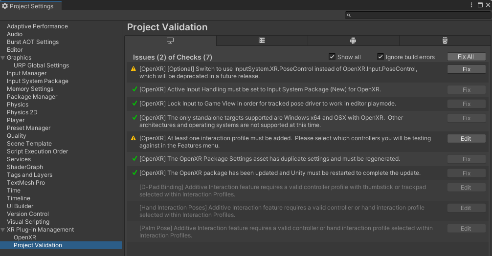Open the OpenXR settings page

click(25, 237)
